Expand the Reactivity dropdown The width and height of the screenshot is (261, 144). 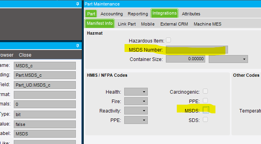pyautogui.click(x=136, y=111)
